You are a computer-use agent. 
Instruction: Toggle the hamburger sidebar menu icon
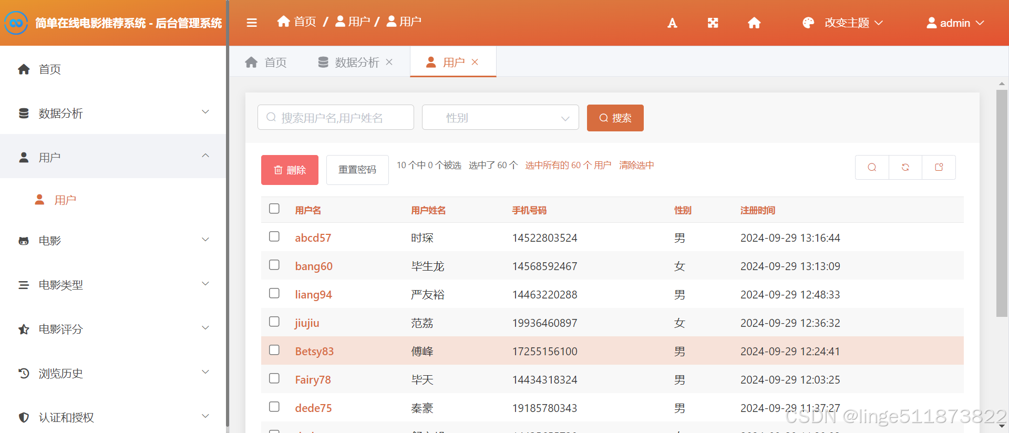pos(252,23)
